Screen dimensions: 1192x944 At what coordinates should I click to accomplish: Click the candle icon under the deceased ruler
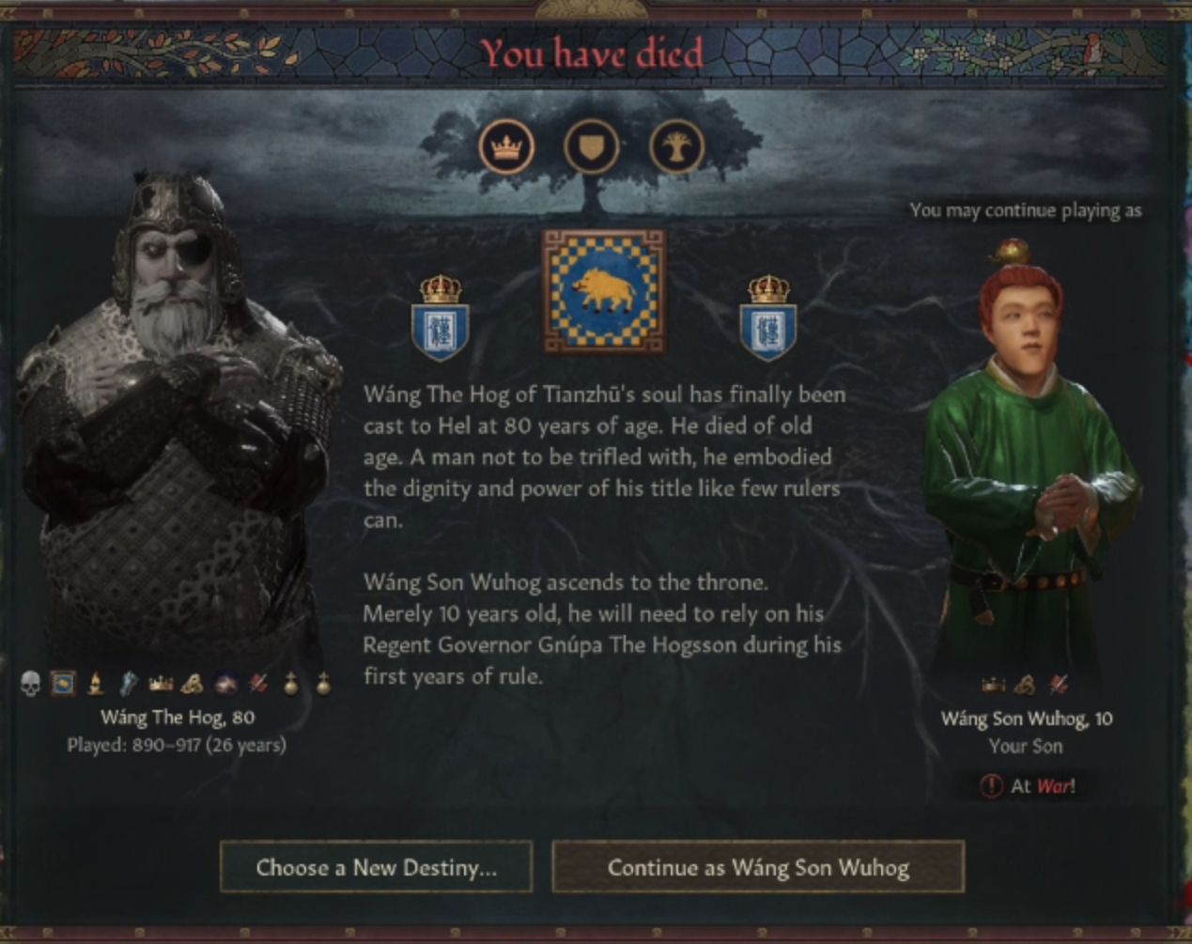(95, 683)
